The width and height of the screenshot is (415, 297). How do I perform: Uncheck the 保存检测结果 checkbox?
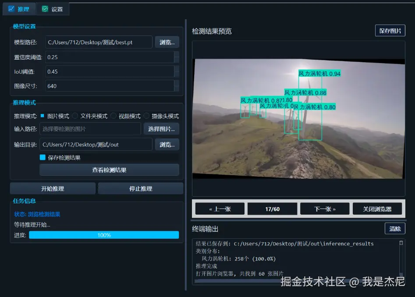[43, 156]
